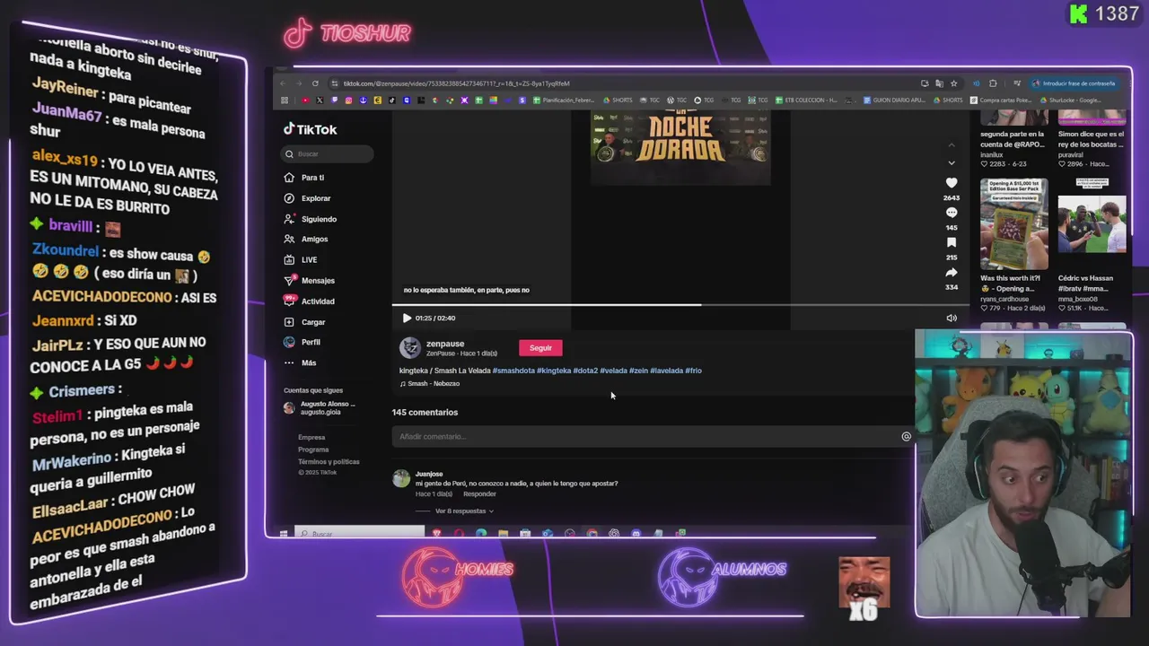The height and width of the screenshot is (646, 1149).
Task: Open the #lavelada hashtag
Action: [x=666, y=371]
